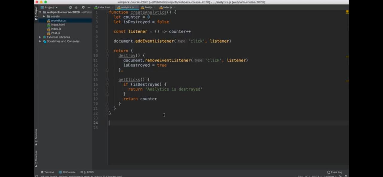Hide the Project panel with minus icon
The image size is (383, 177).
click(89, 7)
